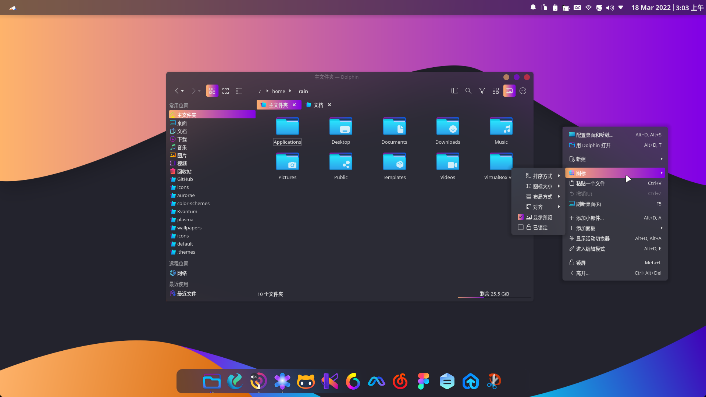706x397 pixels.
Task: Choose 离开 menu entry
Action: 615,273
